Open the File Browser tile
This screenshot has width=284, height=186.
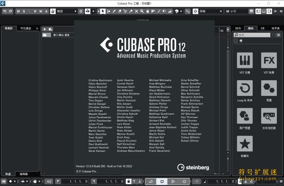(x=269, y=116)
